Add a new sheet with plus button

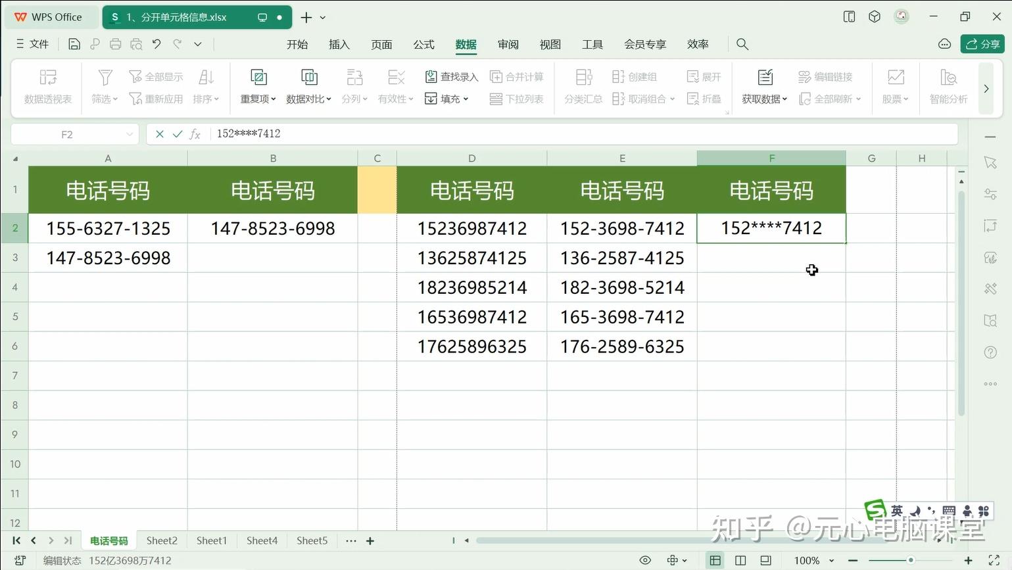[x=370, y=540]
